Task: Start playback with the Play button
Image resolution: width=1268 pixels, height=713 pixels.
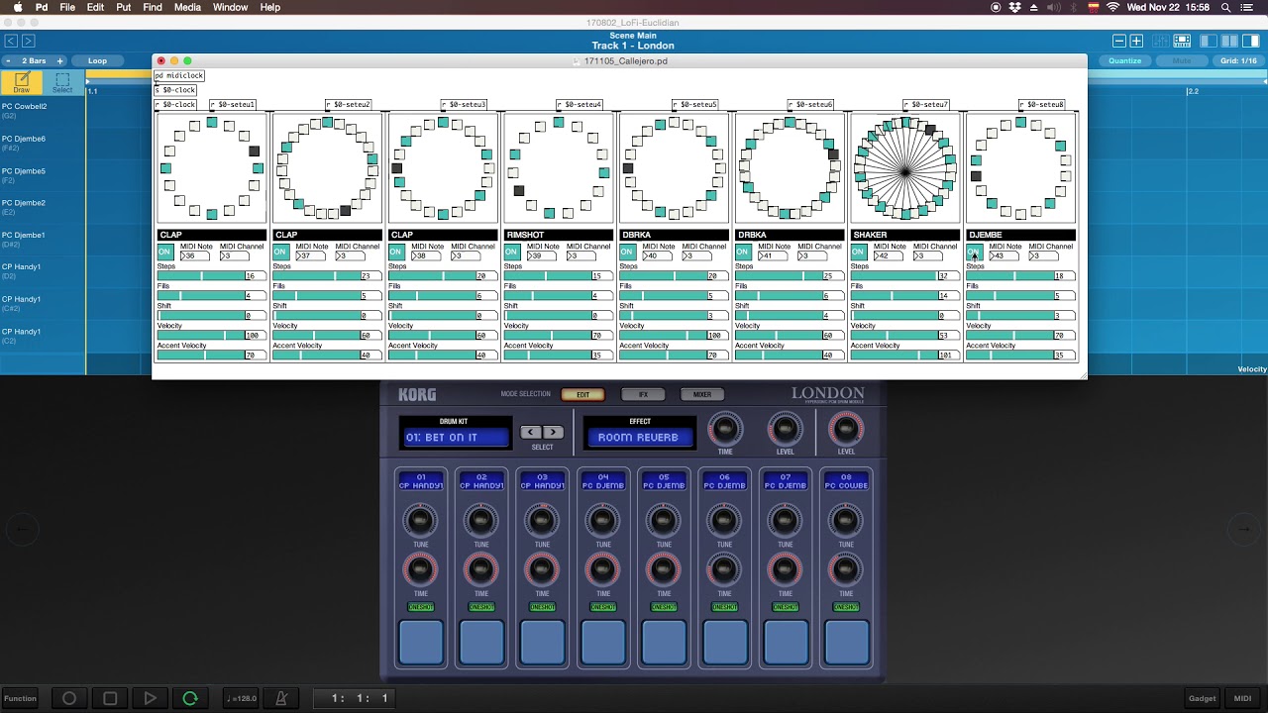Action: (150, 698)
